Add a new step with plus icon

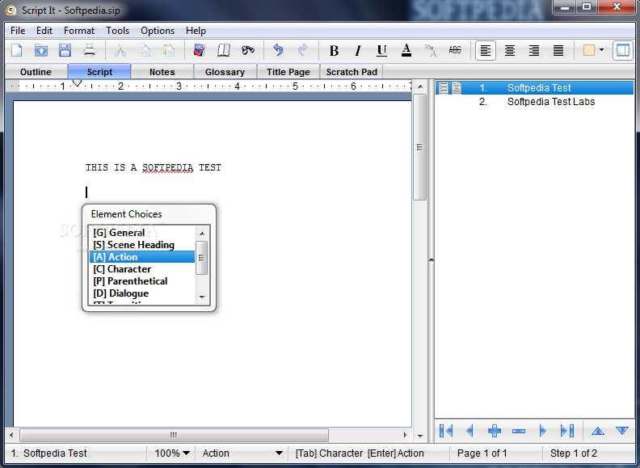[495, 431]
